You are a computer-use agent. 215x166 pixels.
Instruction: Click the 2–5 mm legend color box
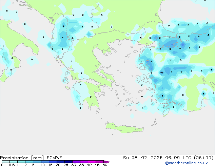(29, 162)
